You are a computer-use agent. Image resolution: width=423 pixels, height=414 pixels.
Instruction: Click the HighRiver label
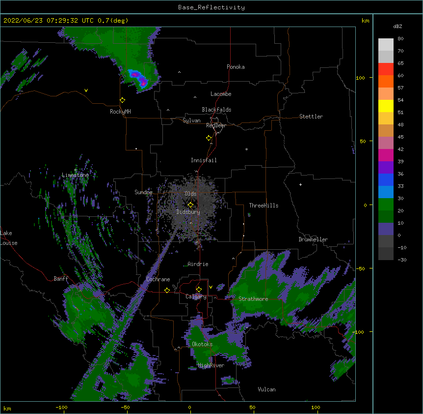tap(211, 365)
